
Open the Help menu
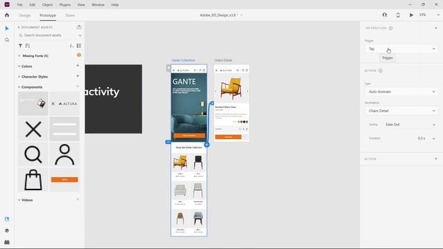[115, 5]
